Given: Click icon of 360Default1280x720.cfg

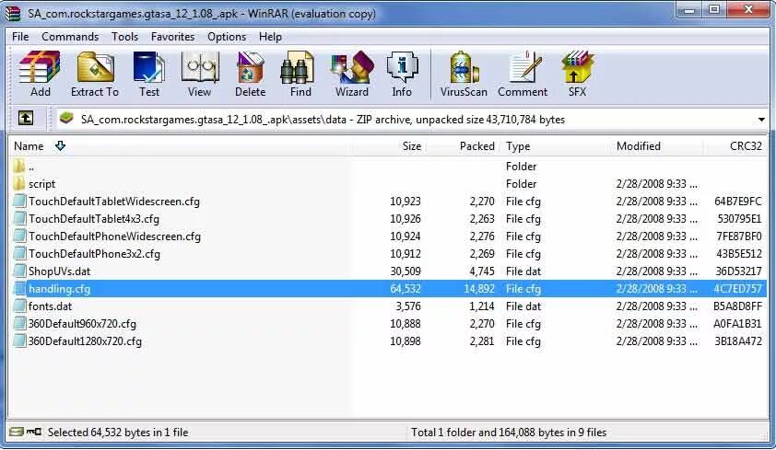Looking at the screenshot, I should [x=19, y=341].
